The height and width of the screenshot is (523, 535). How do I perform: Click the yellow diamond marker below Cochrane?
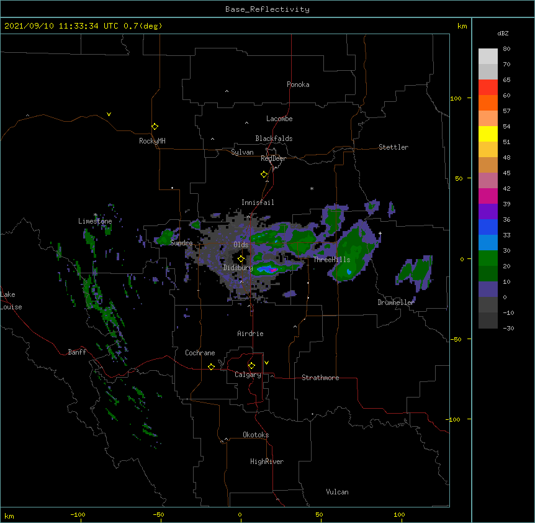point(211,366)
